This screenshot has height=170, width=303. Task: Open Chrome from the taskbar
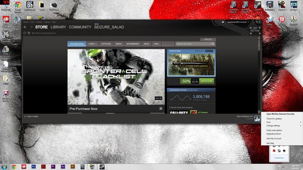tap(14, 167)
